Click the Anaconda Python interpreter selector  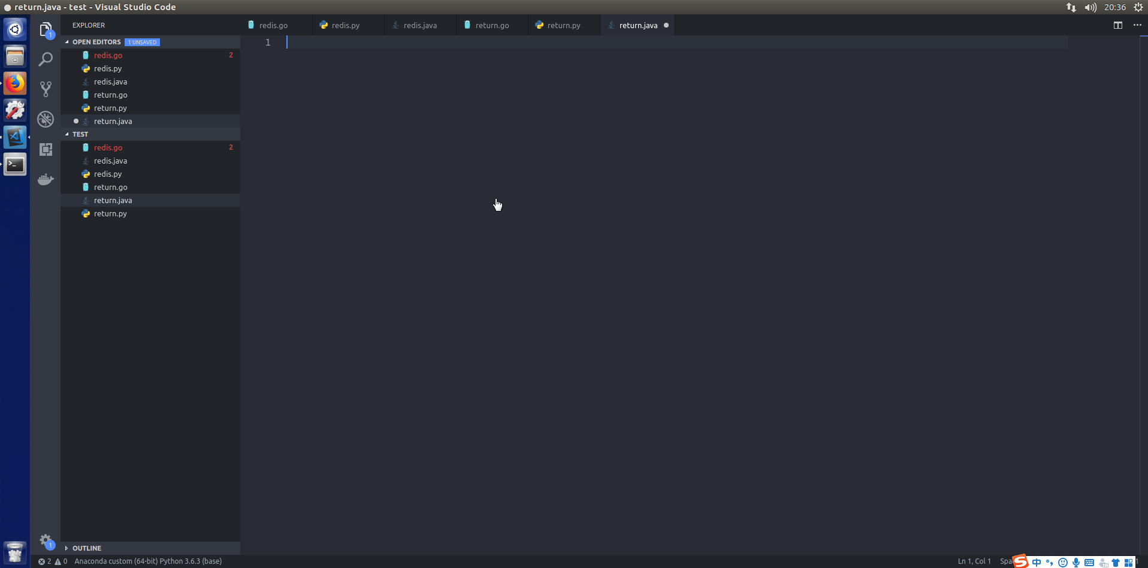coord(148,561)
